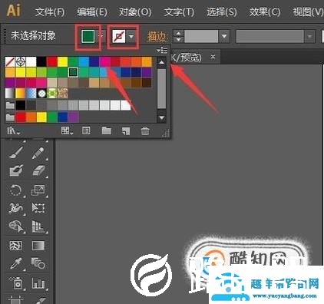Click the stroke weight input field

201,36
